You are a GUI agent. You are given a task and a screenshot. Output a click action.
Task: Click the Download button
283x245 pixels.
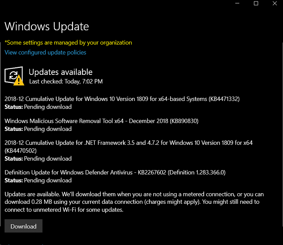coord(23,226)
